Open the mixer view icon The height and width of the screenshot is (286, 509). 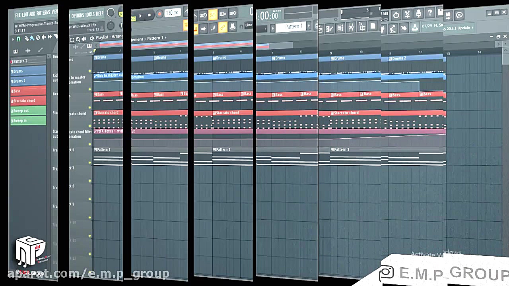pos(351,27)
